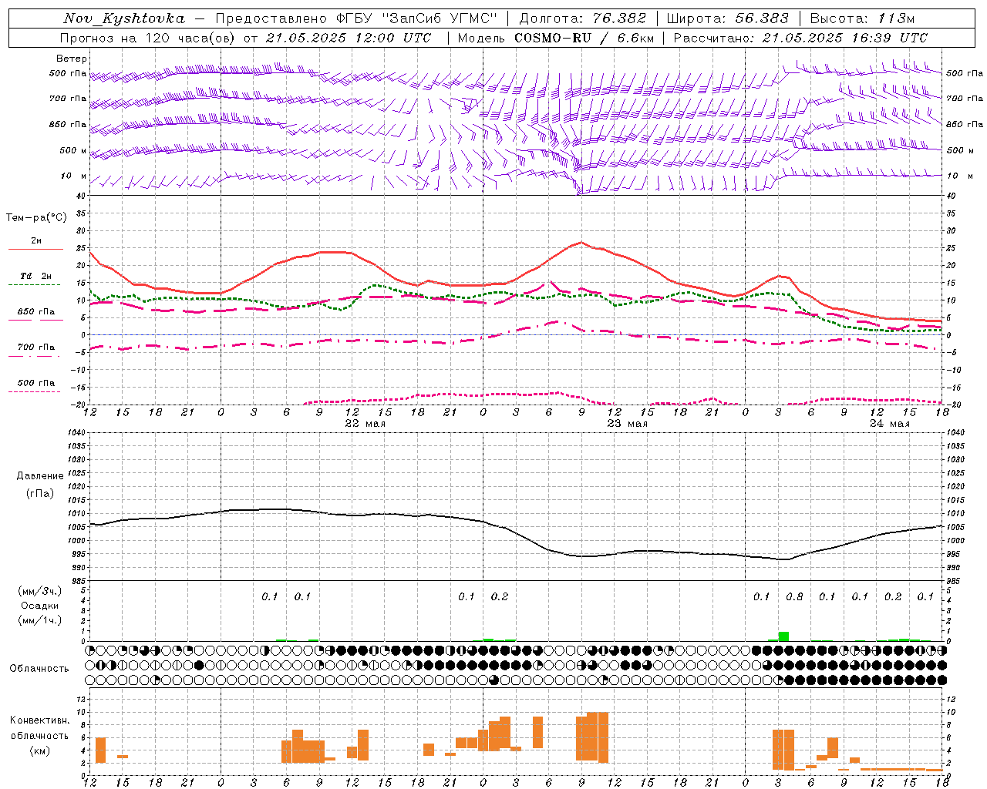Screen dimensions: 987x789
Task: Select the 2м temperature legend entry
Action: coord(36,241)
